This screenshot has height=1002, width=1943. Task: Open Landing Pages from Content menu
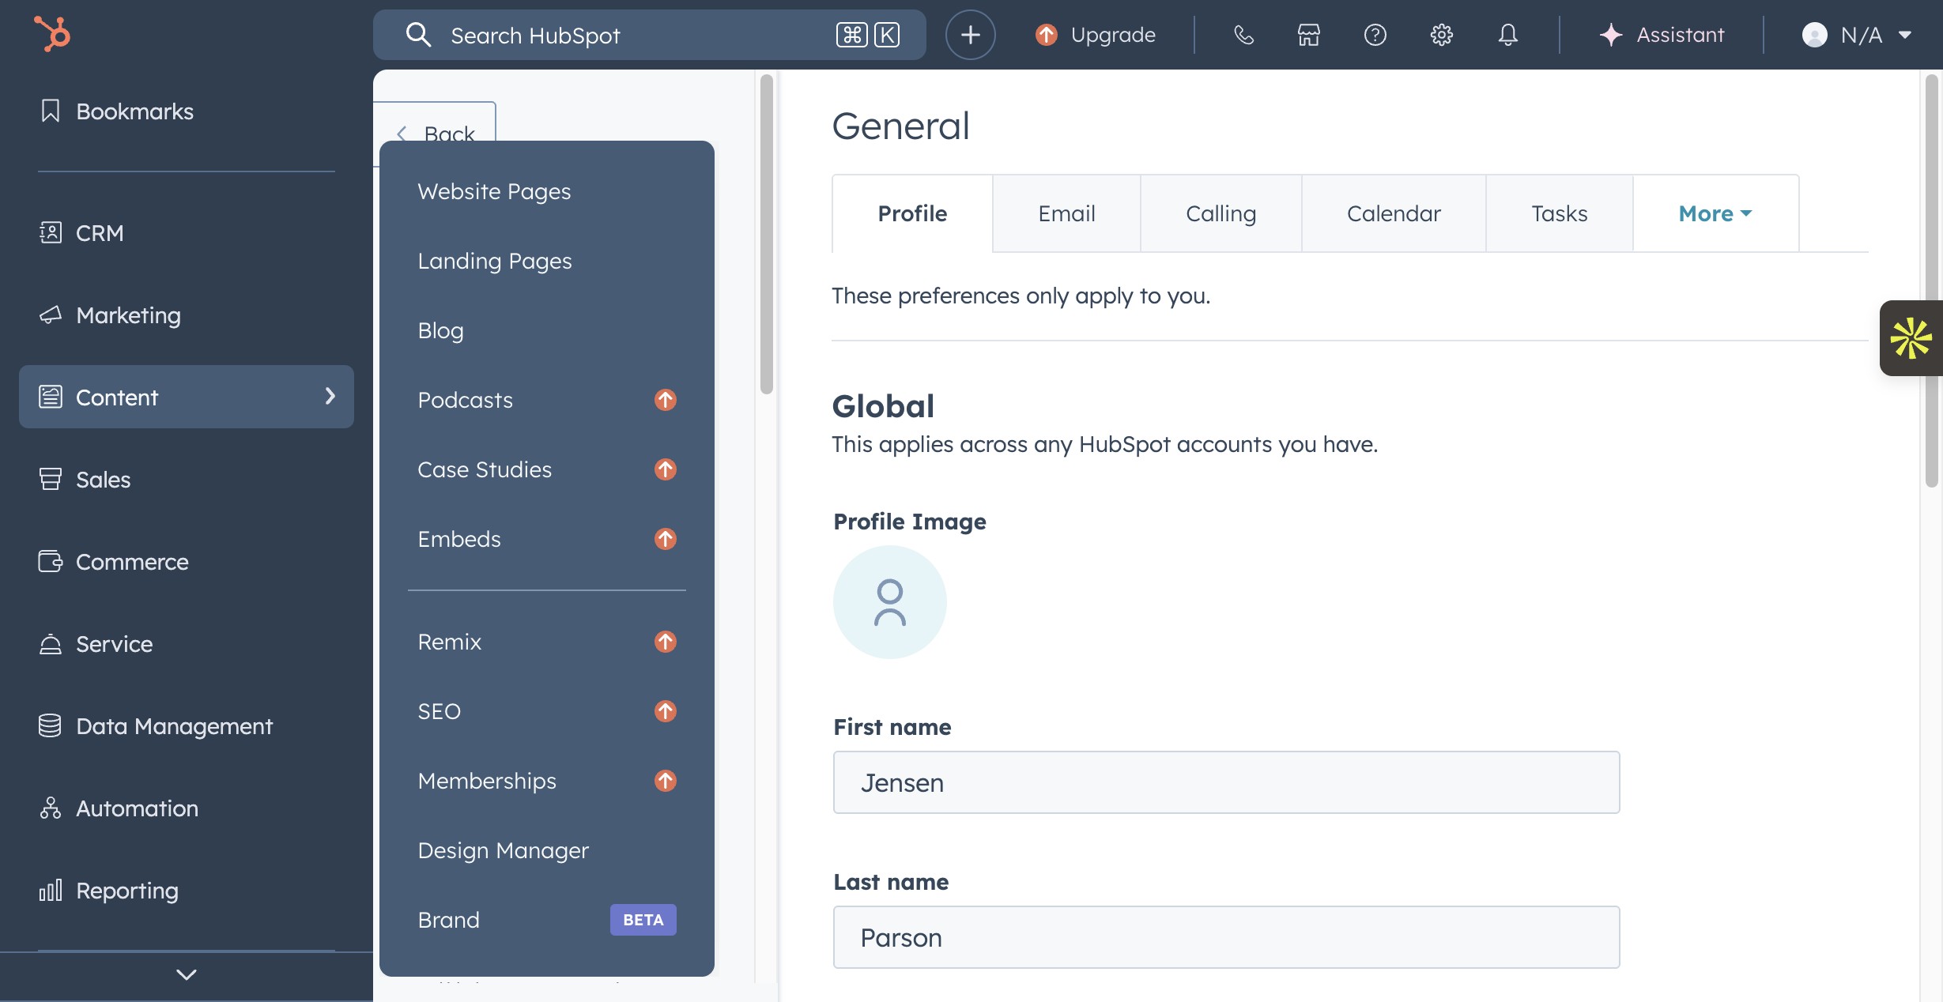coord(495,261)
